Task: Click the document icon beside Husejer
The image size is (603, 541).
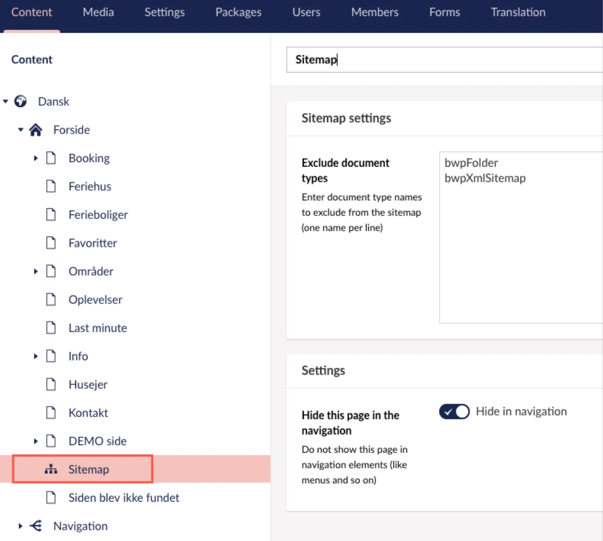Action: point(51,384)
